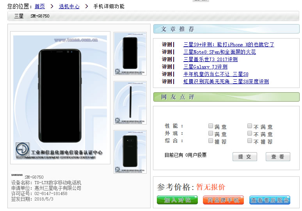
Task: Open article 三星Note8:SPen和全面屏的火花
Action: (x=220, y=52)
